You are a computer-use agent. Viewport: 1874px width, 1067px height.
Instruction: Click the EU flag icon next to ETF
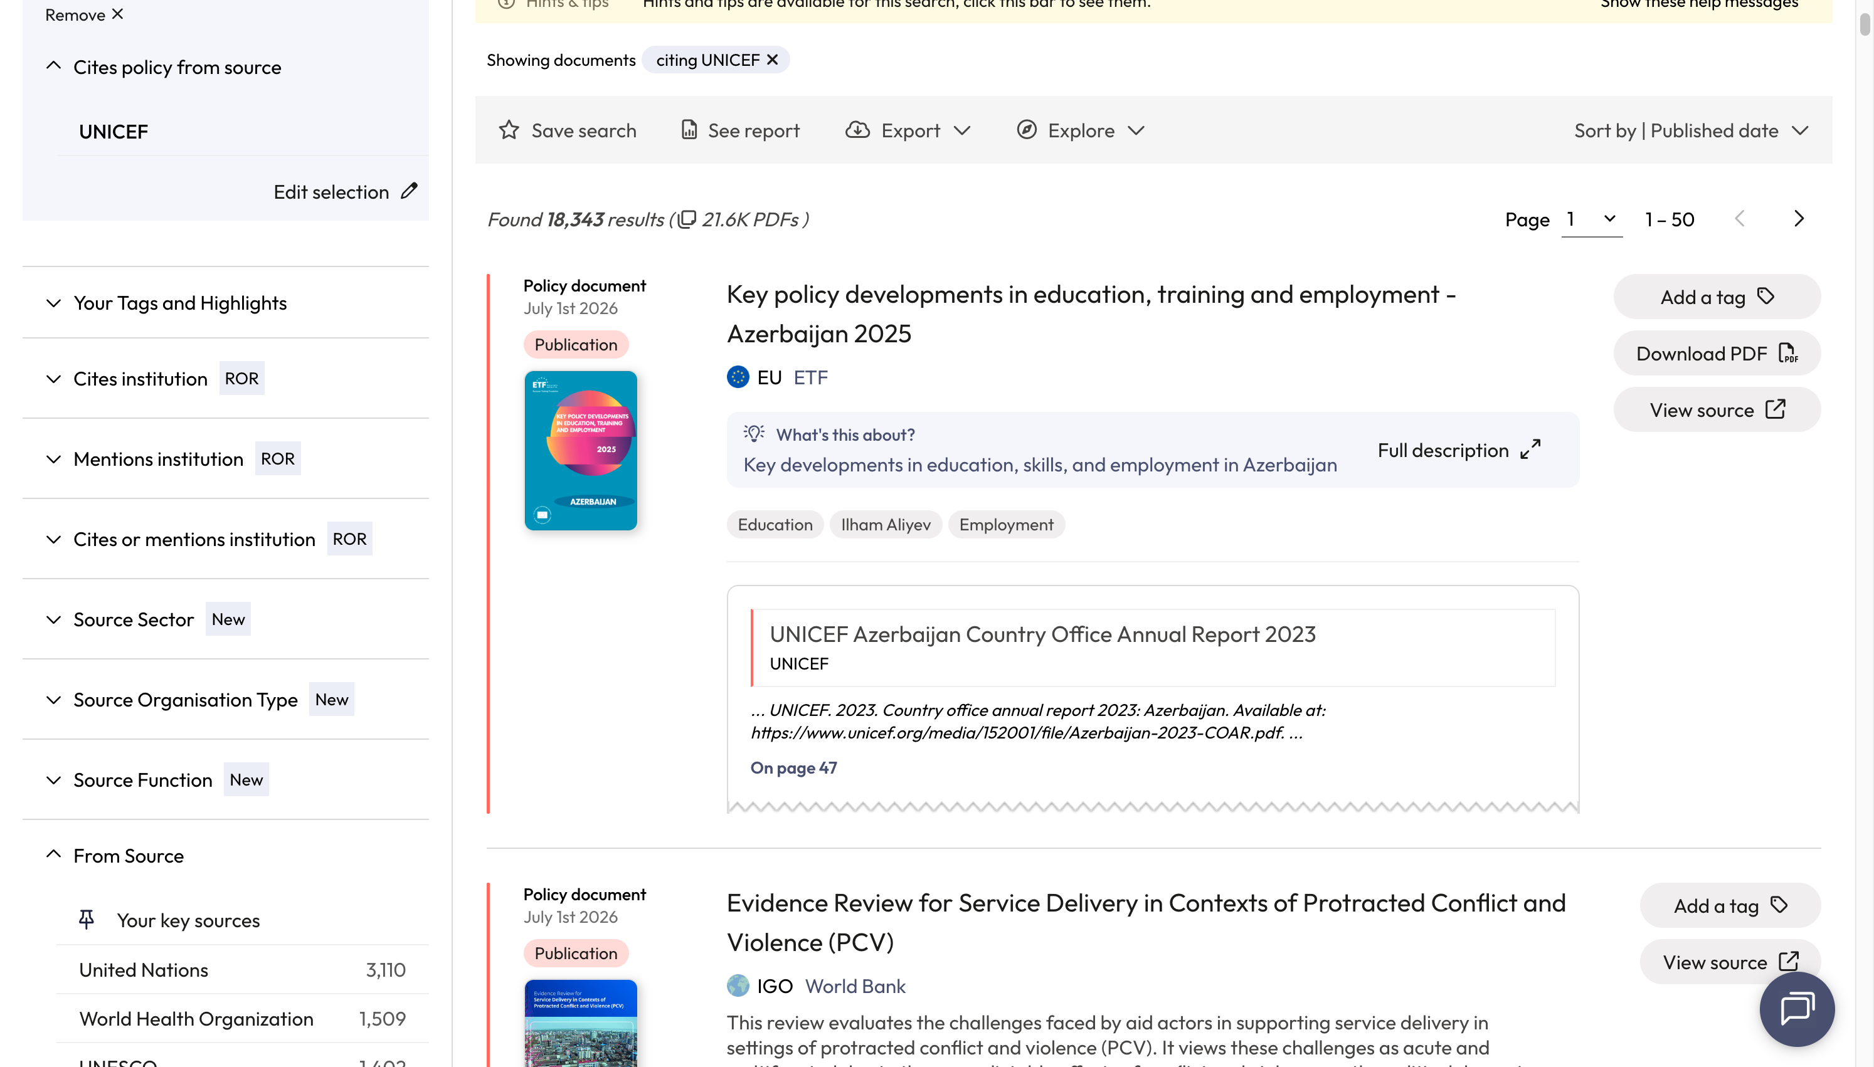(738, 377)
